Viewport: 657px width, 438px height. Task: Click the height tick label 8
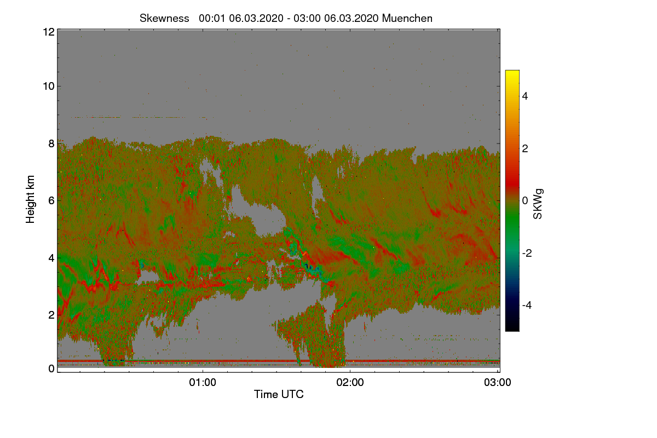click(51, 143)
